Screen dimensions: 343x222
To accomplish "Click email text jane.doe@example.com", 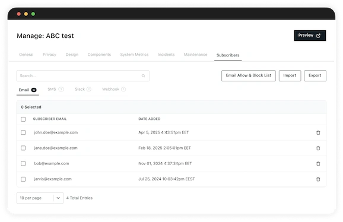I will (56, 148).
